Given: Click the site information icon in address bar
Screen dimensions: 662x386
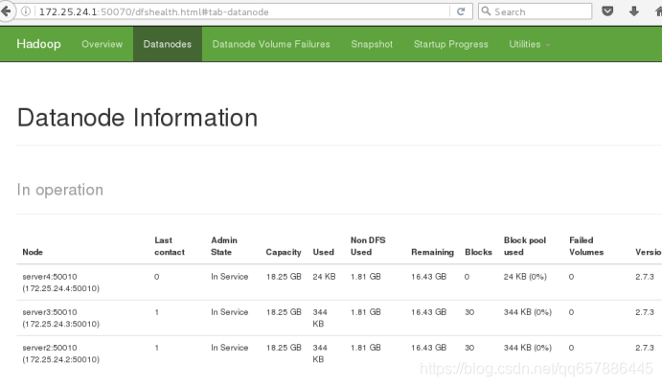Looking at the screenshot, I should click(26, 11).
